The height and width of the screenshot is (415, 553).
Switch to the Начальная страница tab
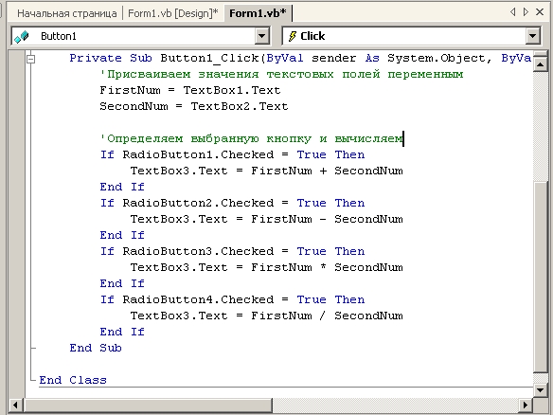66,13
